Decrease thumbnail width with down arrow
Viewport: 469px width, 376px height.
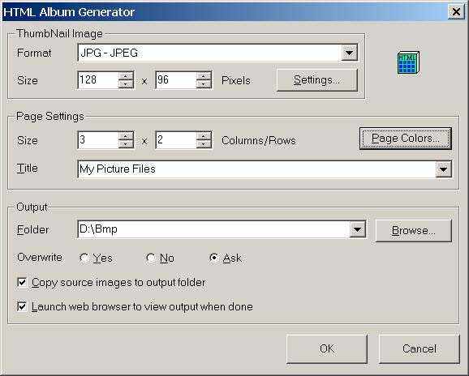coord(126,84)
